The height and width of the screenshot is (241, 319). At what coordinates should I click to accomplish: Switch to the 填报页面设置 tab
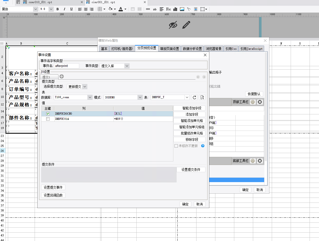pyautogui.click(x=169, y=49)
